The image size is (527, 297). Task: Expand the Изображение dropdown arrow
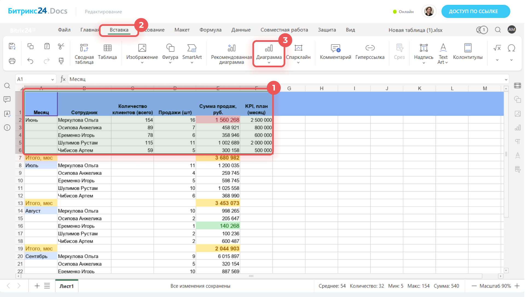[142, 63]
